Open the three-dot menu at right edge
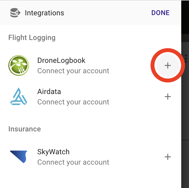 [186, 59]
